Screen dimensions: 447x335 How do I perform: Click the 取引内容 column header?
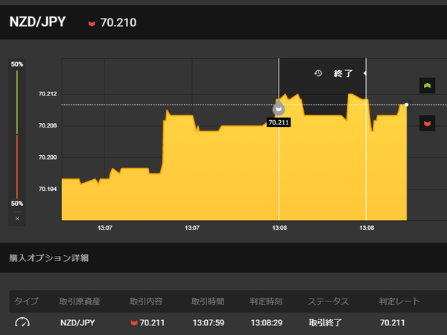(x=146, y=301)
